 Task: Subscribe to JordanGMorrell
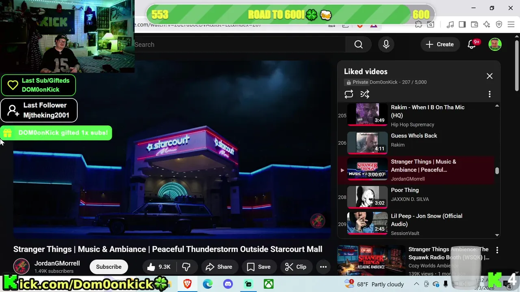point(108,267)
